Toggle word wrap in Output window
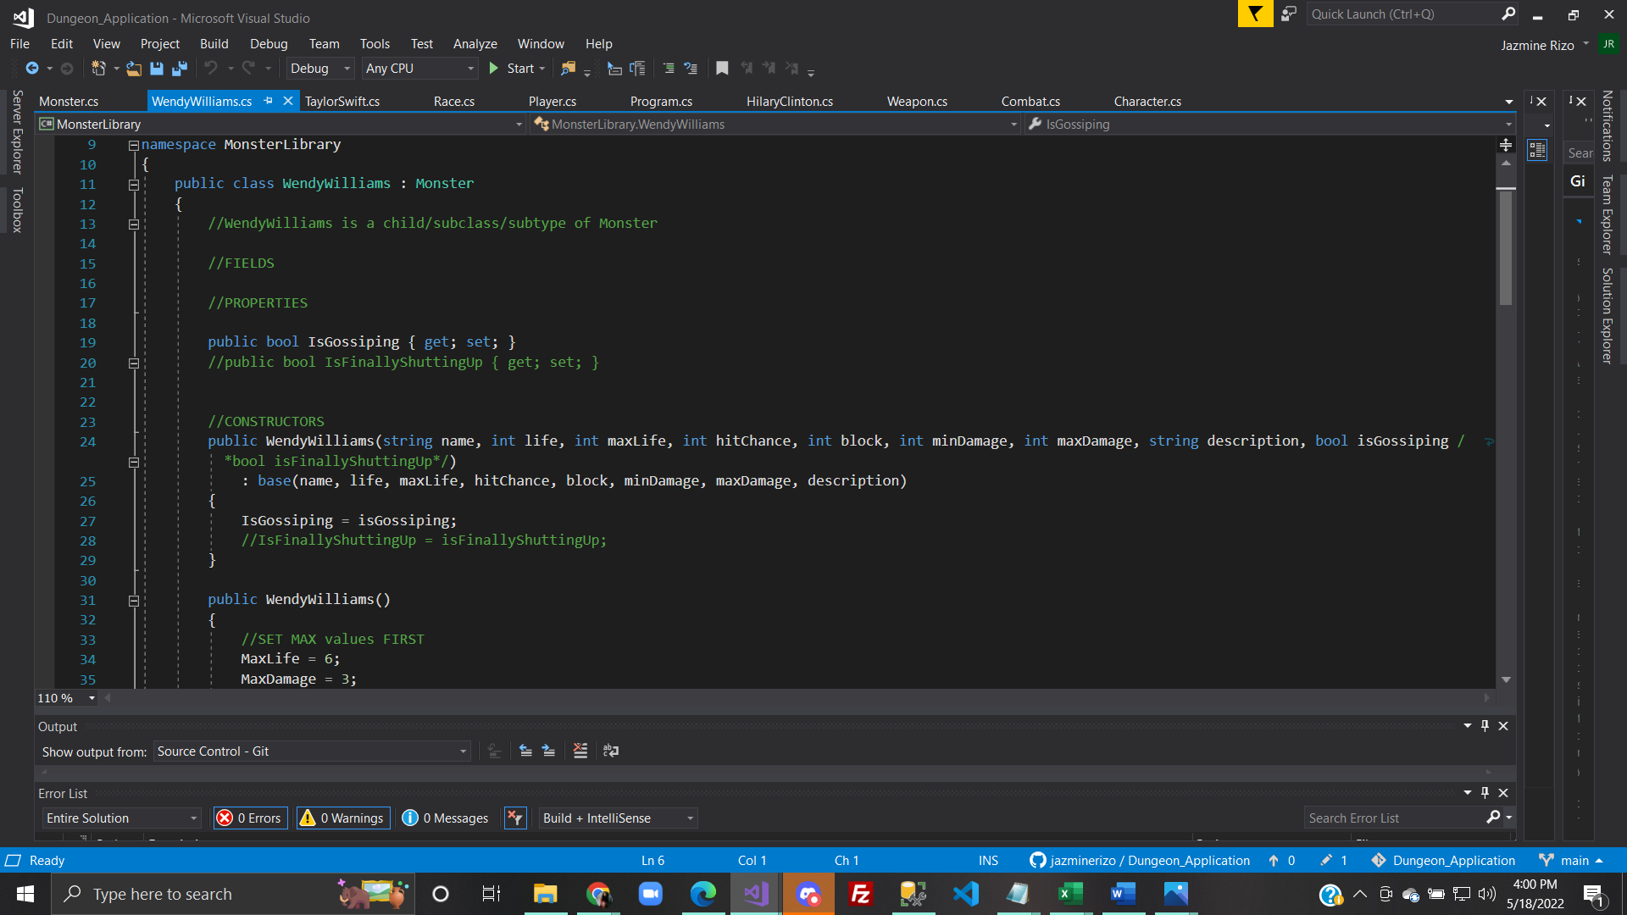The height and width of the screenshot is (915, 1627). pyautogui.click(x=611, y=751)
